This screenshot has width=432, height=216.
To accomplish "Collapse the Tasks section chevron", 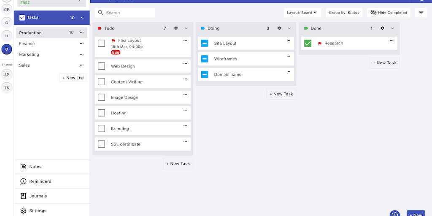I will 82,18.
